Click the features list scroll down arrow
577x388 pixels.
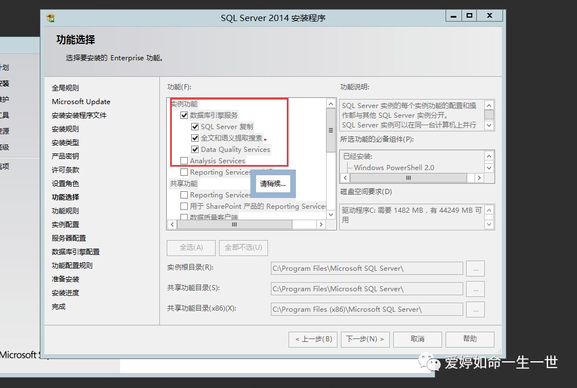click(331, 214)
